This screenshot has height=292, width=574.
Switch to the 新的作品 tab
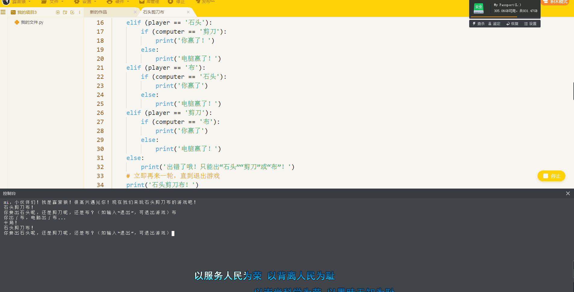click(x=98, y=12)
